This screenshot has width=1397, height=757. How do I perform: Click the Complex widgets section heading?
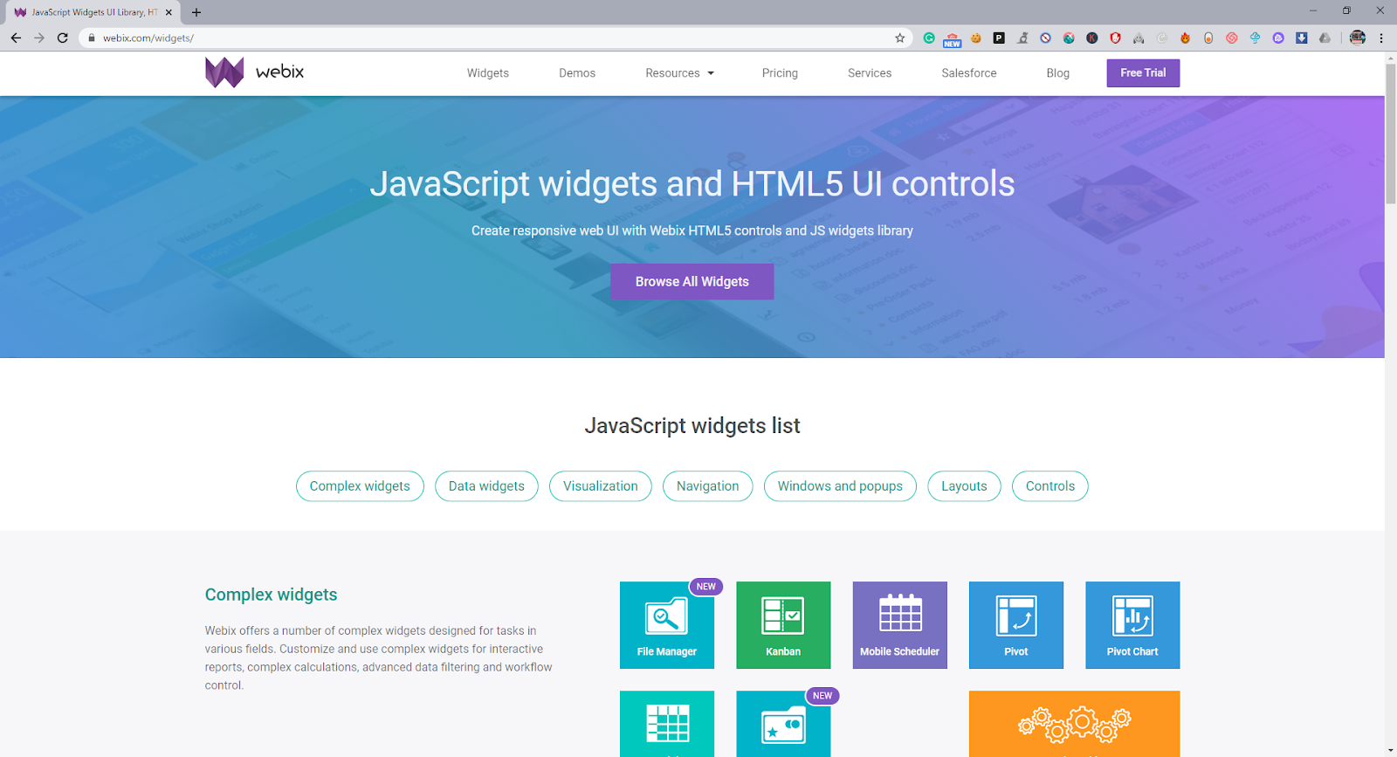coord(271,595)
